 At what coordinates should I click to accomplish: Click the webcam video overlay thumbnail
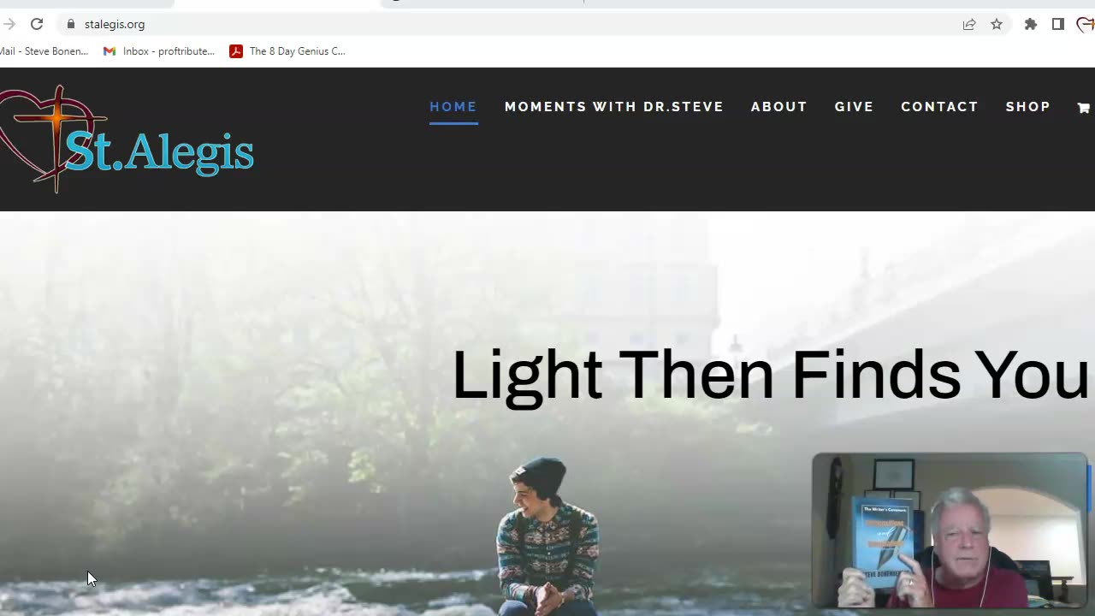pos(950,530)
